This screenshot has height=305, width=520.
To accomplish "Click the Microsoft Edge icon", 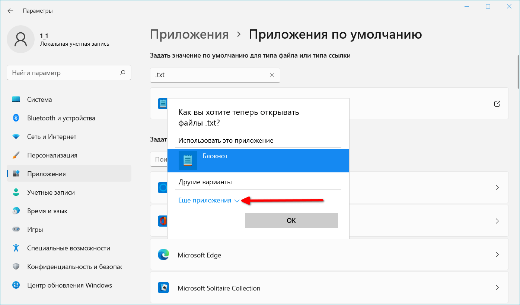I will [x=163, y=255].
